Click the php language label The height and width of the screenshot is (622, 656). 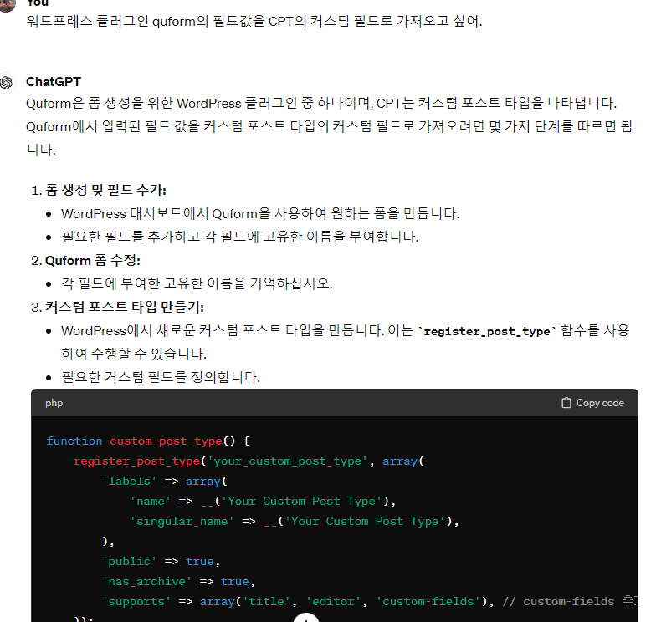(54, 403)
